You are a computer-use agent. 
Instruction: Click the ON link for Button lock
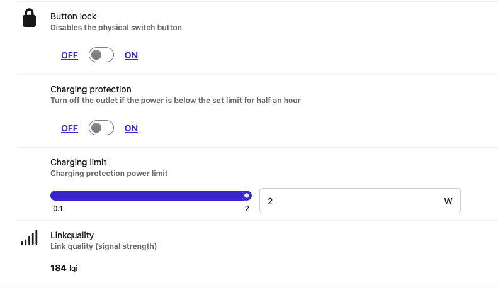[131, 55]
